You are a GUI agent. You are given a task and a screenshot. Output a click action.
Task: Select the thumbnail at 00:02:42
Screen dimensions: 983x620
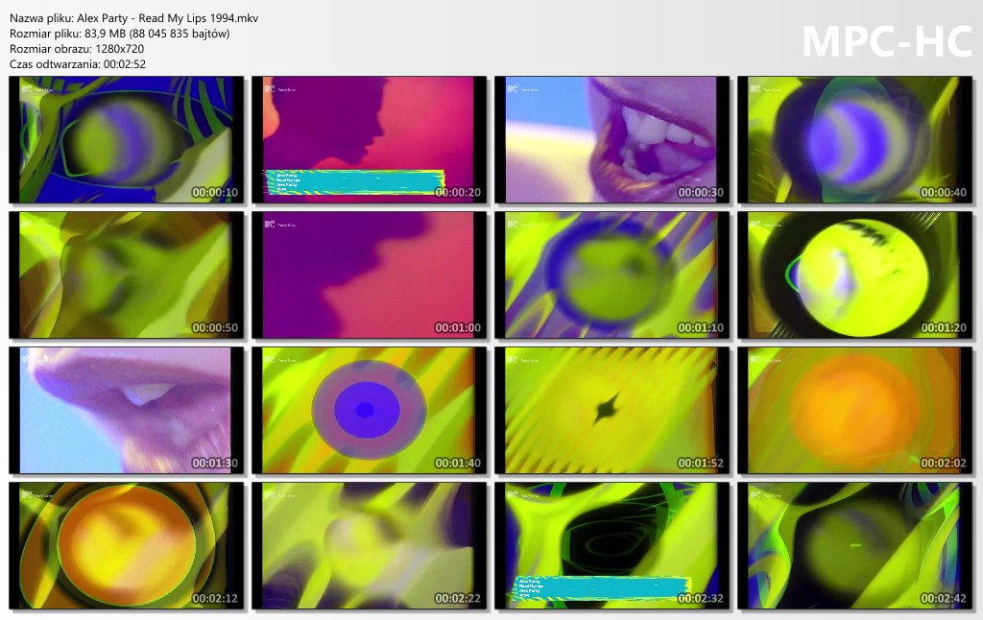[854, 546]
